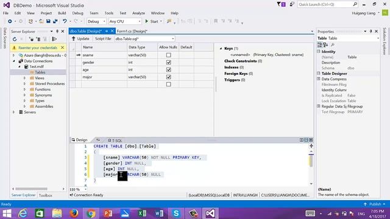Click the swap panes arrows icon
Viewport: 390px width, 219px height.
(x=98, y=140)
